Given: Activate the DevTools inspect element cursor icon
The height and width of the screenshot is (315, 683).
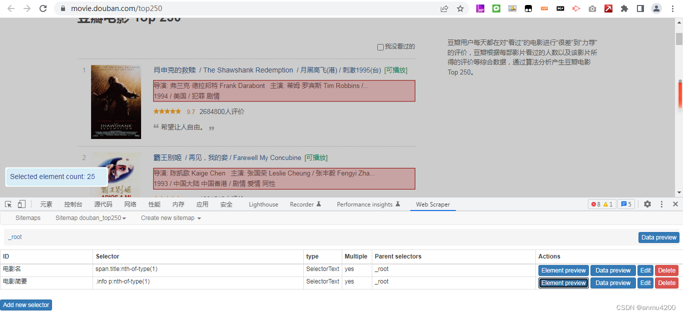Looking at the screenshot, I should pos(9,204).
